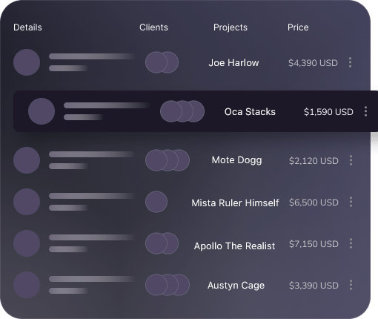Open the more menu for Austyn Cage
378x319 pixels.
(x=351, y=285)
